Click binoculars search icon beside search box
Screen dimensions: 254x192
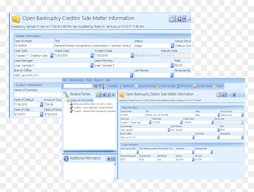[96, 86]
